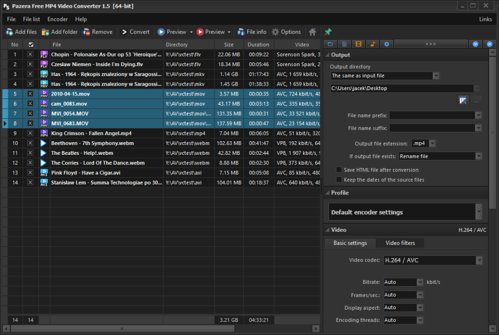This screenshot has height=335, width=499.
Task: Open the blue Preview dropdown arrow
Action: 191,32
